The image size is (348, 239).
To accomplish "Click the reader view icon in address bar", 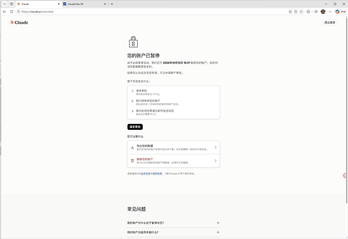I will (296, 12).
